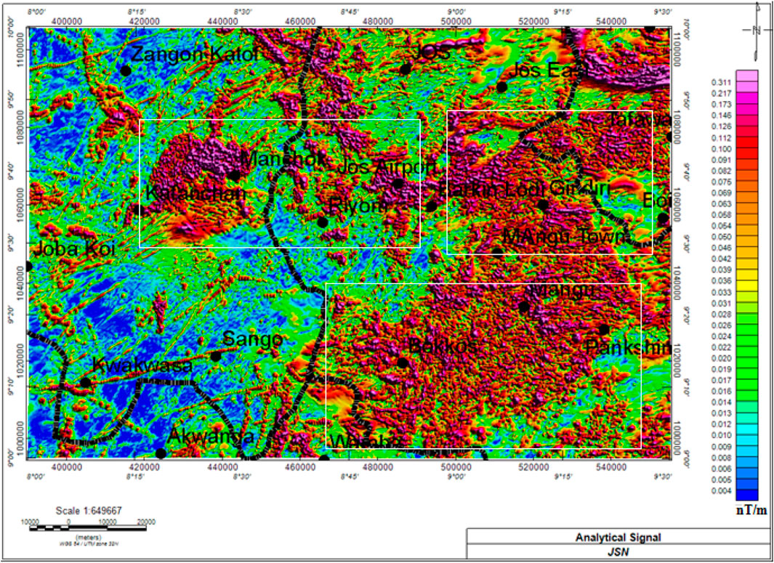This screenshot has height=563, width=774.
Task: Select the Kwakwasa map label
Action: [x=142, y=366]
